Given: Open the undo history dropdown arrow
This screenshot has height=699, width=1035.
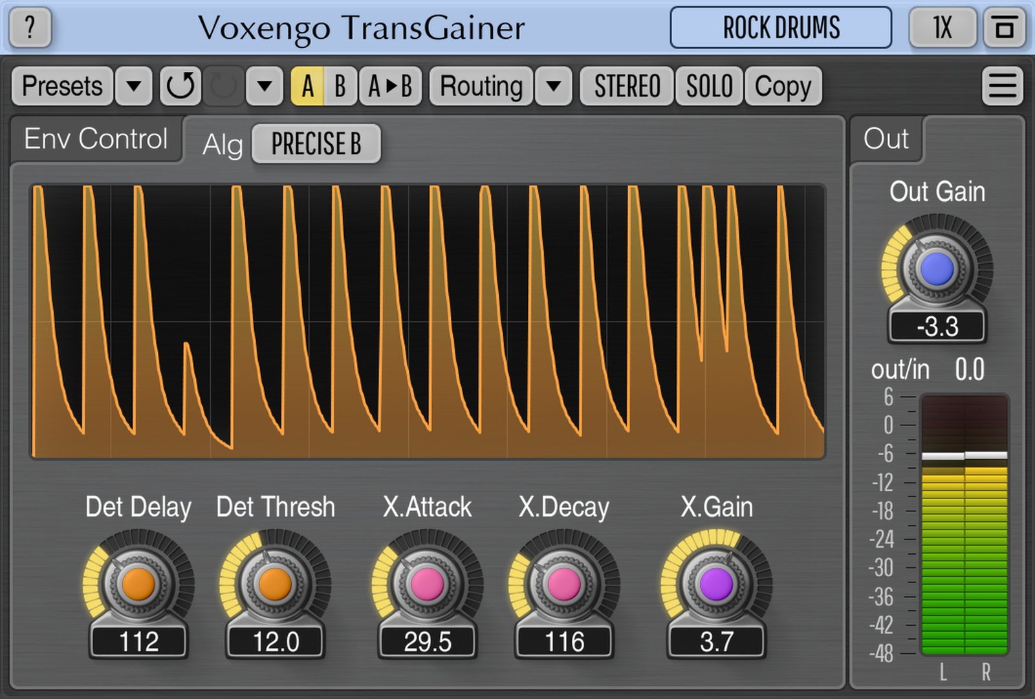Looking at the screenshot, I should (x=265, y=85).
